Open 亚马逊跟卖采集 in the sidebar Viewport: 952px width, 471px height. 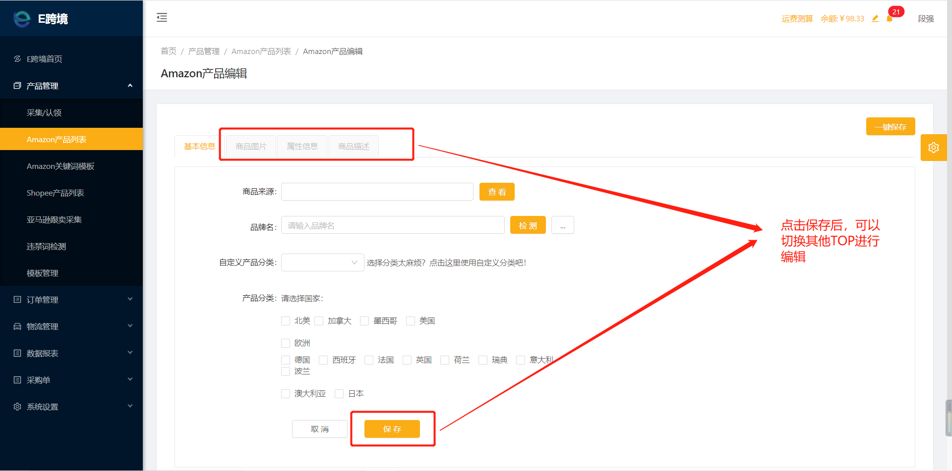coord(71,219)
